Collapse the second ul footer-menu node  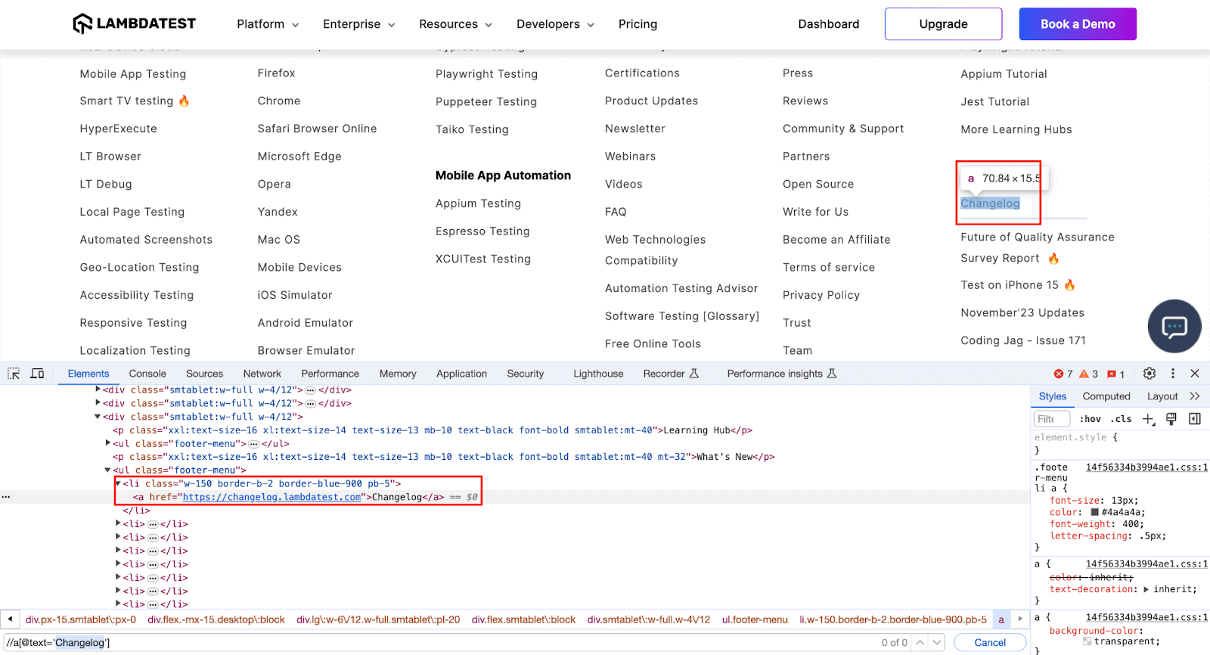(107, 470)
